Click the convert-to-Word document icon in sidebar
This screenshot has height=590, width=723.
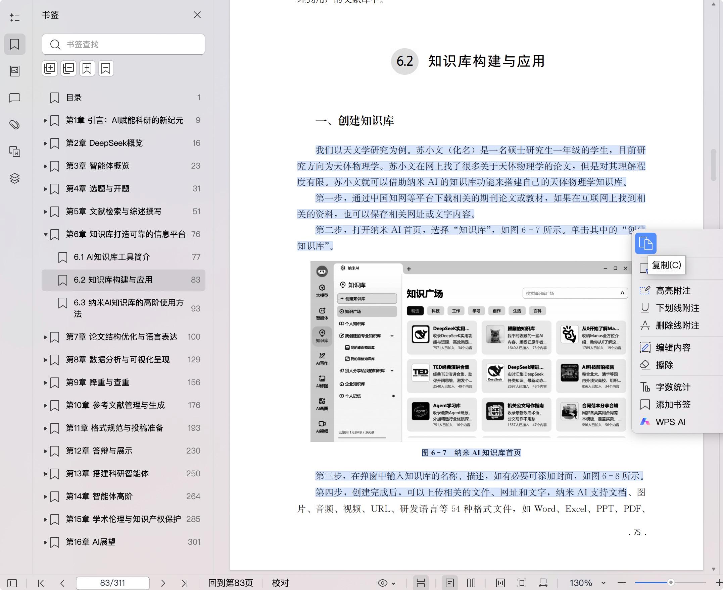coord(15,152)
